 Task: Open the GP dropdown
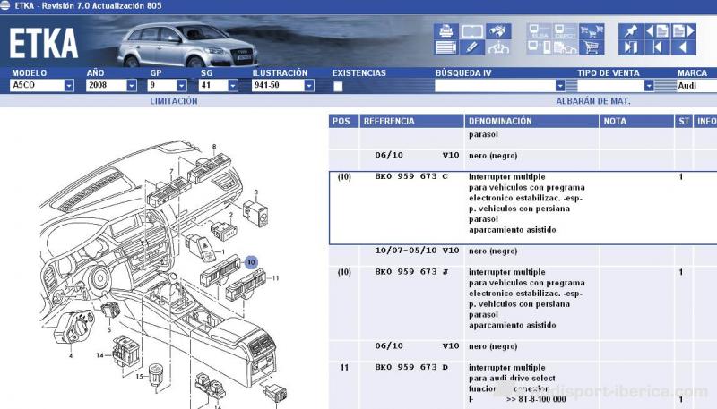pos(182,85)
